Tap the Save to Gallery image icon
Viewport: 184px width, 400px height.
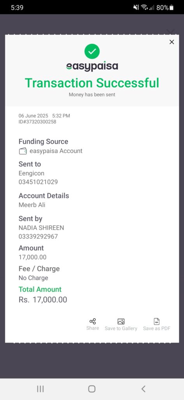(x=121, y=321)
